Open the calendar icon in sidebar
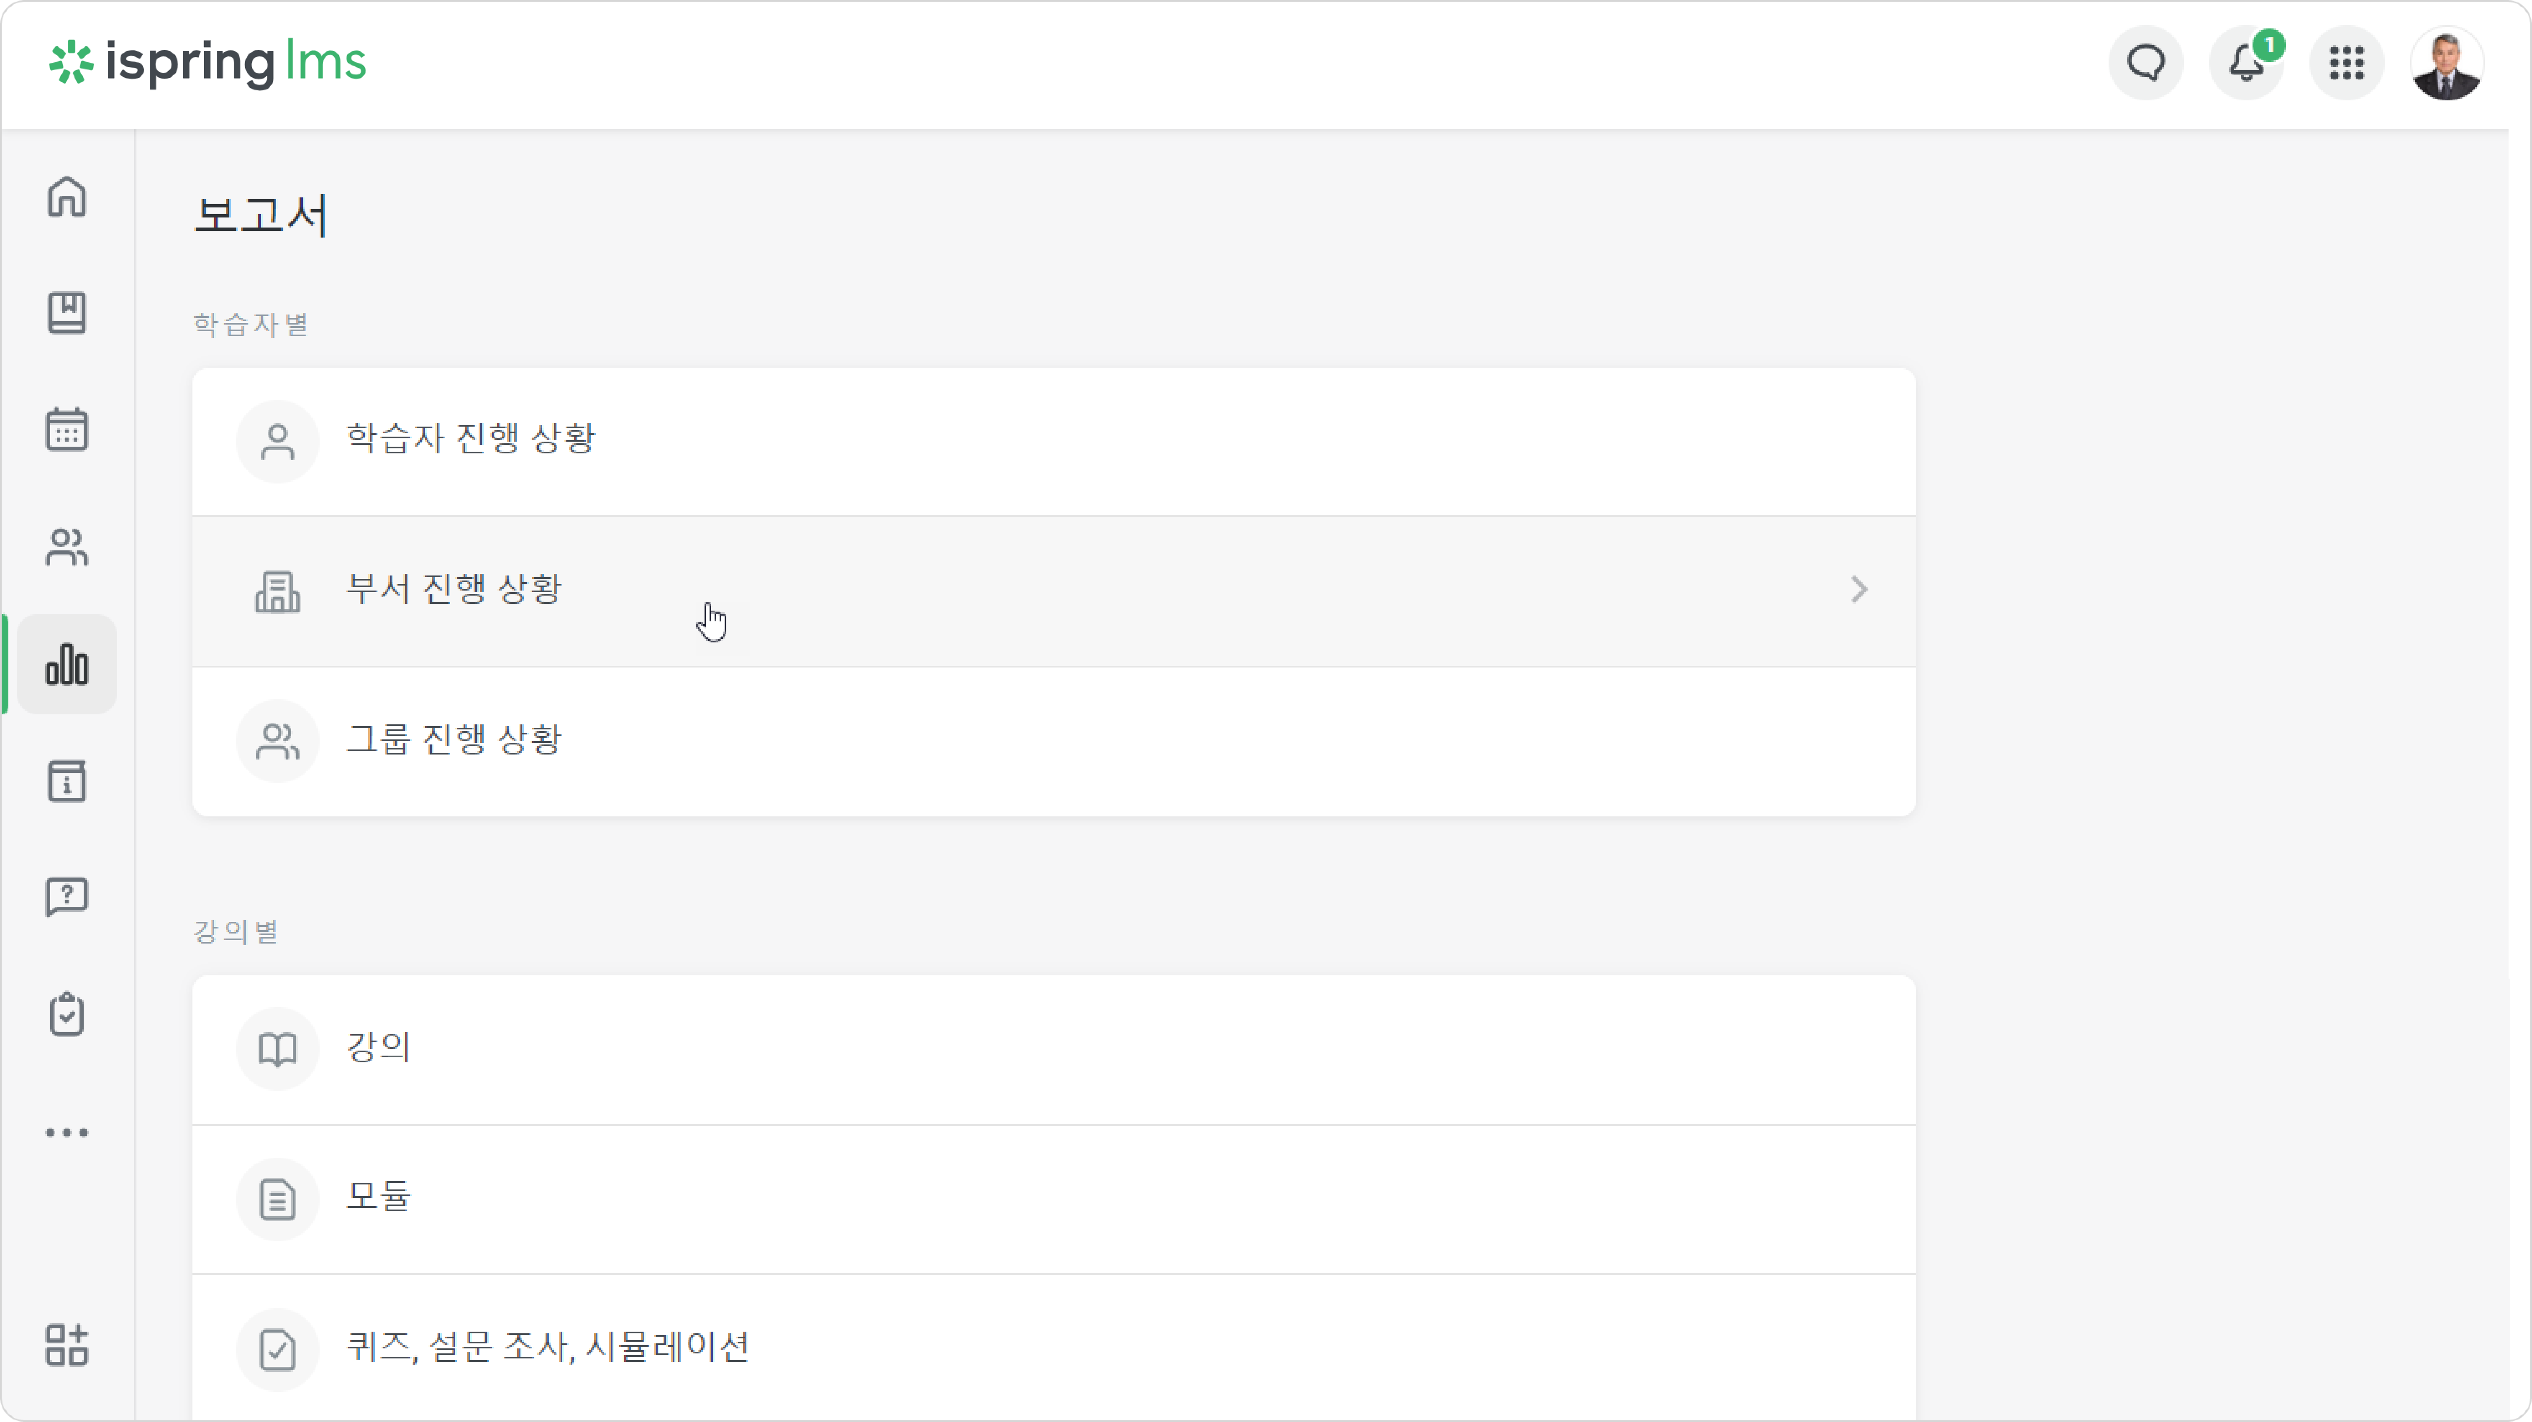This screenshot has height=1422, width=2532. pyautogui.click(x=67, y=430)
